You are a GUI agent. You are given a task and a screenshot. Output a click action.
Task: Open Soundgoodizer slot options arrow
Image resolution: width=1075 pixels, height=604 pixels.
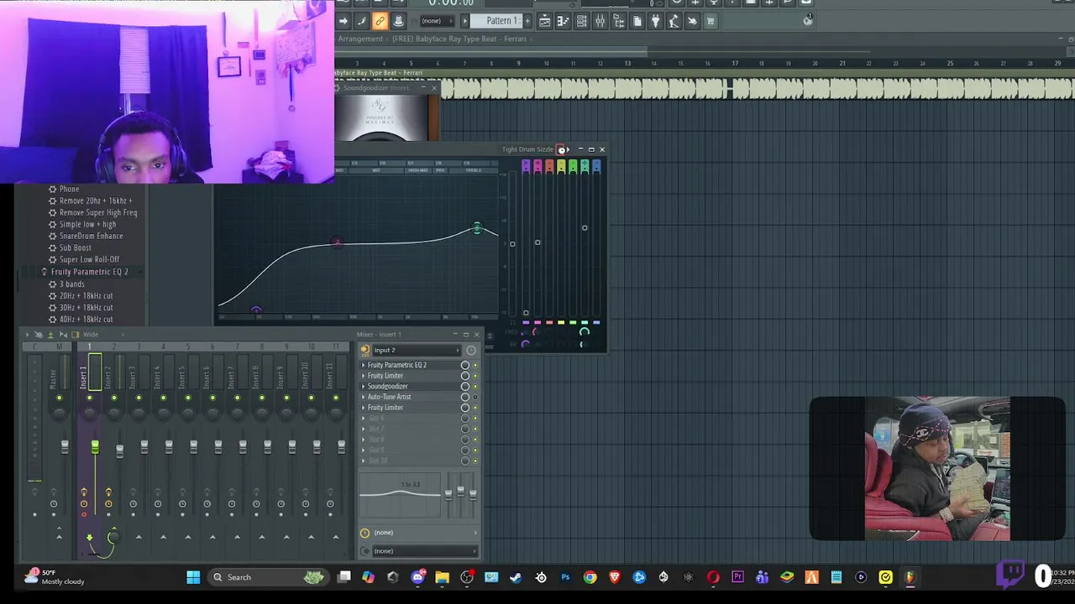(x=364, y=386)
